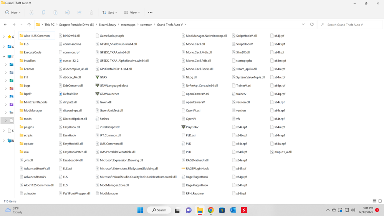Screen dimensions: 384x216
Task: Open Windows Start menu
Action: click(x=140, y=210)
